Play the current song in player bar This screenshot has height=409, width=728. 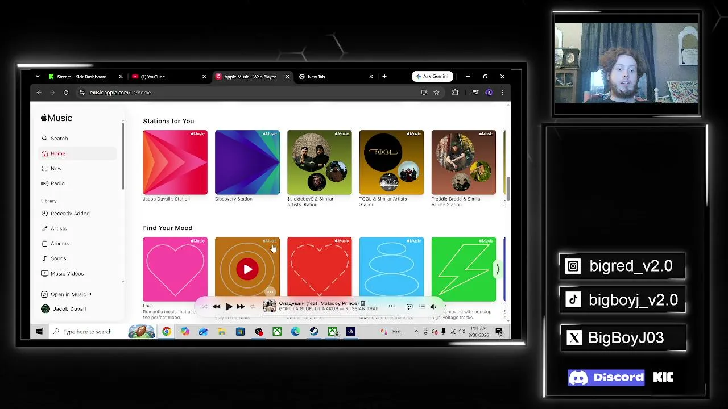tap(229, 307)
